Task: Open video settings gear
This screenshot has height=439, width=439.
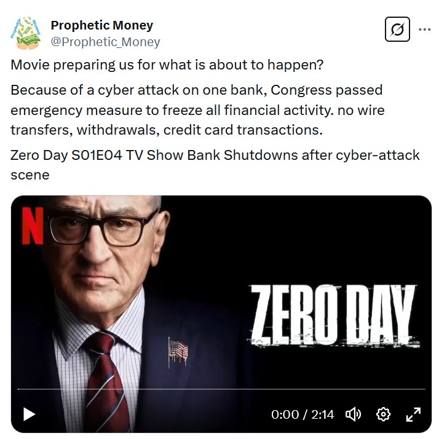Action: [383, 414]
